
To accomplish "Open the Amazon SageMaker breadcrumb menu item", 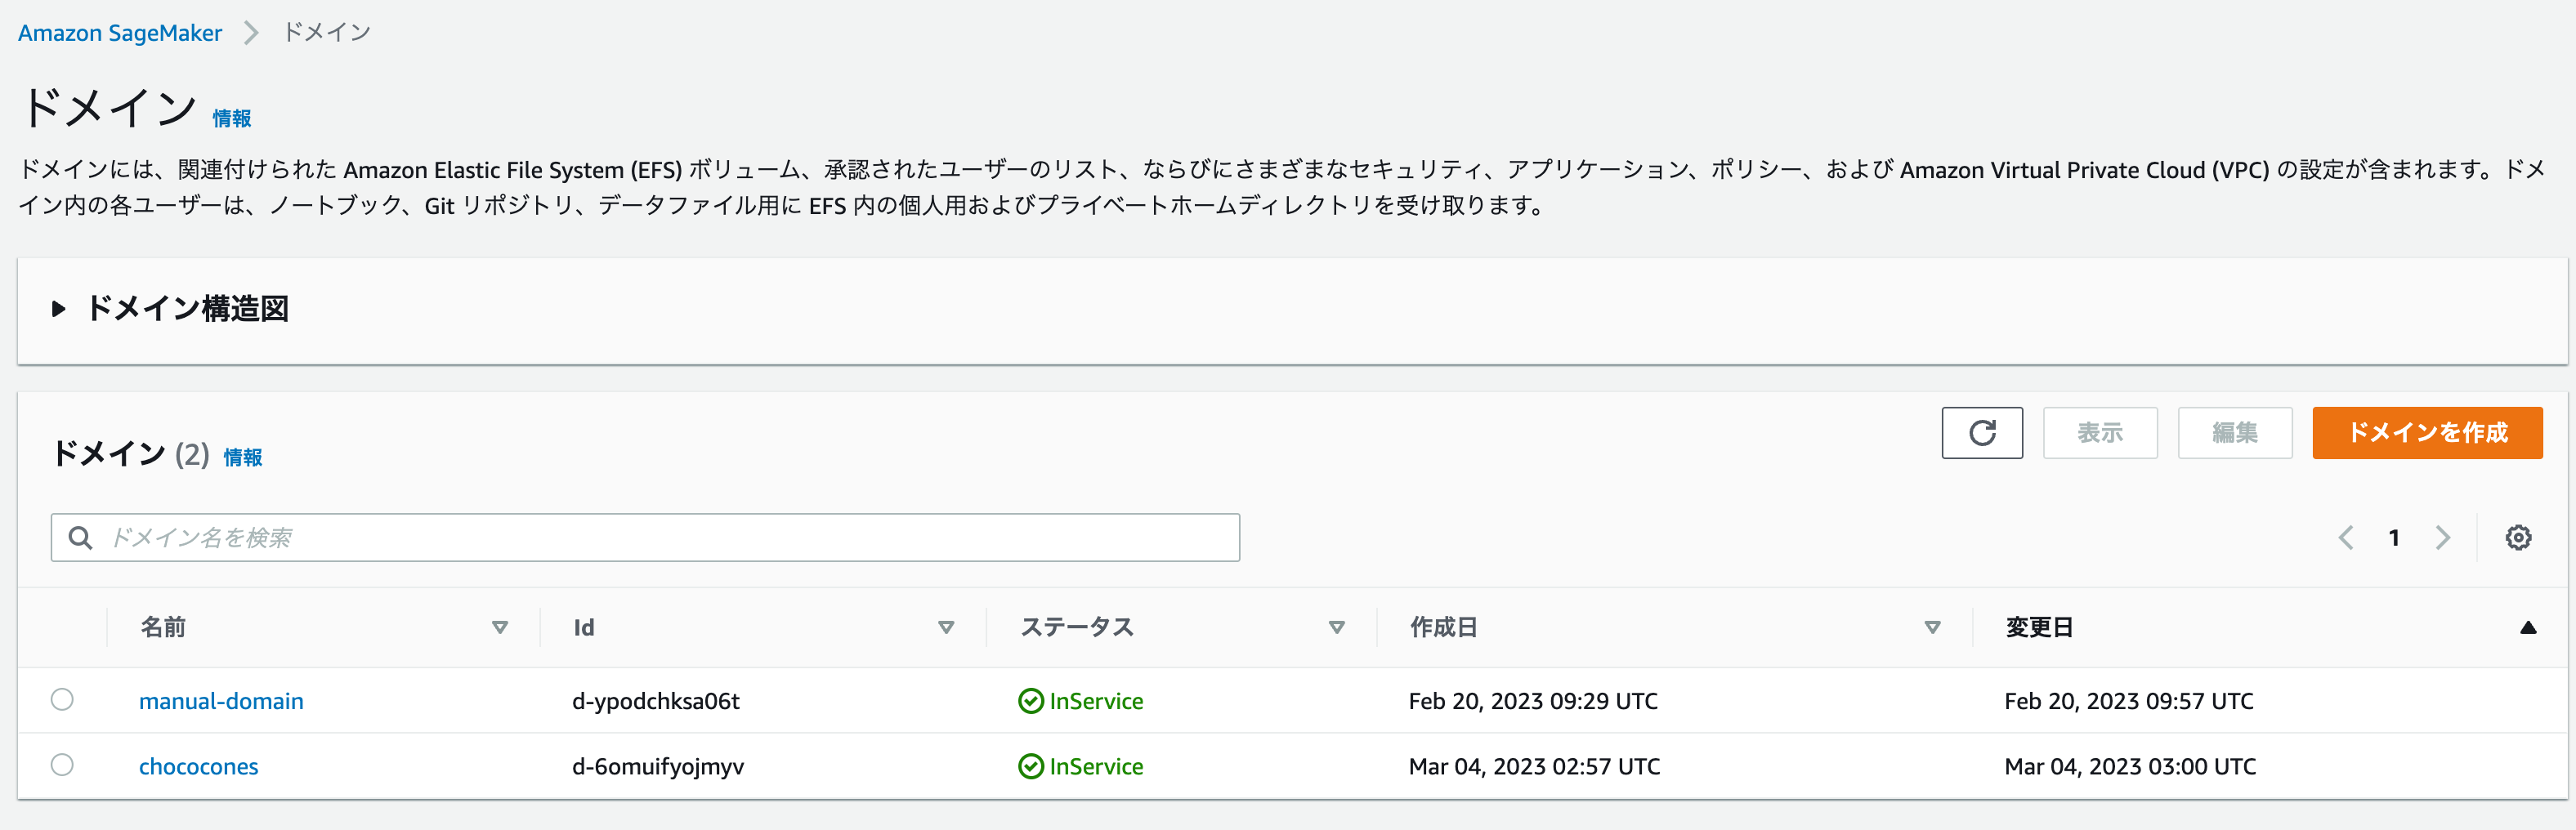I will click(119, 32).
